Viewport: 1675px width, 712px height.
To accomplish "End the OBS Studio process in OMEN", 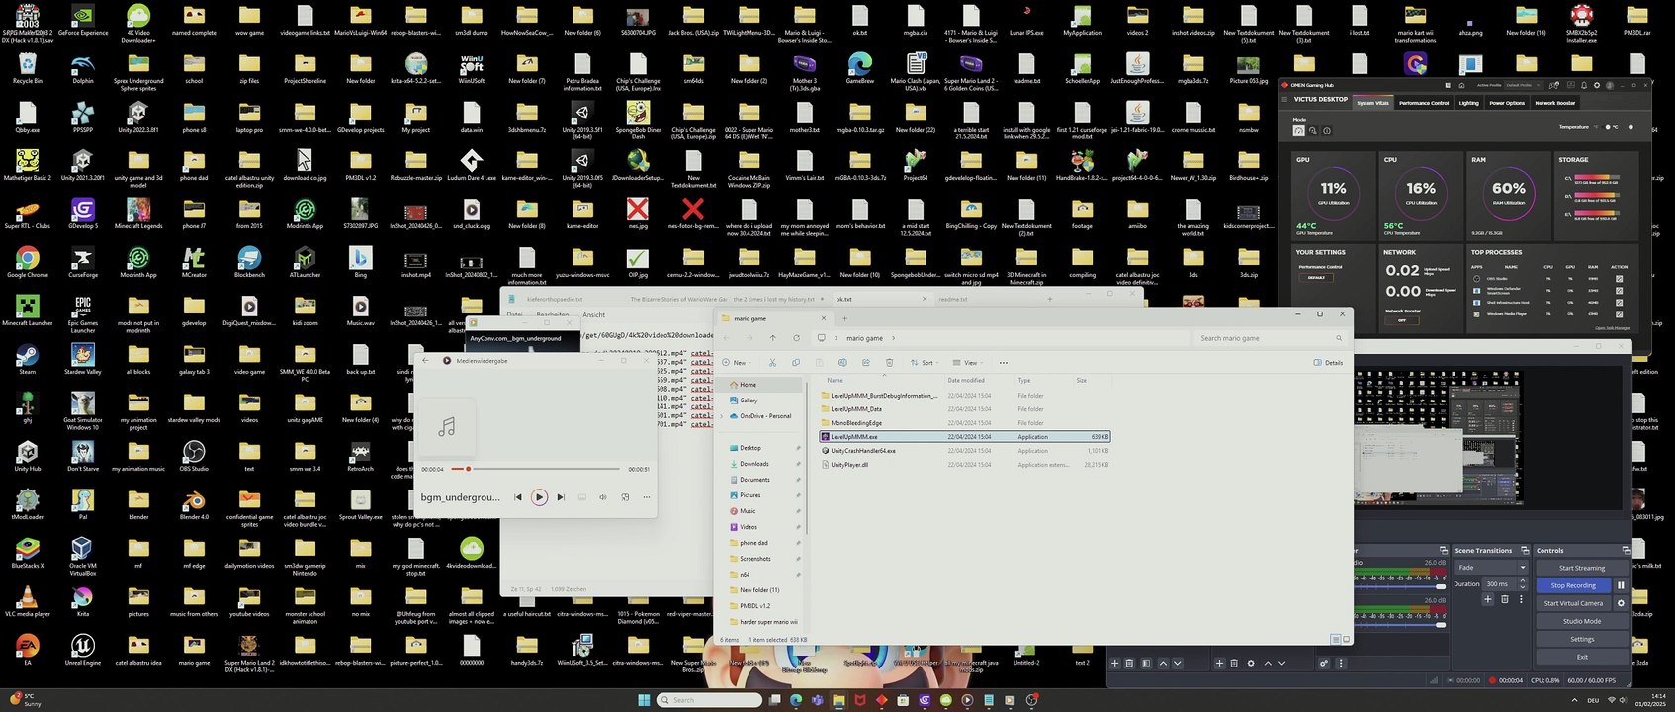I will coord(1619,279).
